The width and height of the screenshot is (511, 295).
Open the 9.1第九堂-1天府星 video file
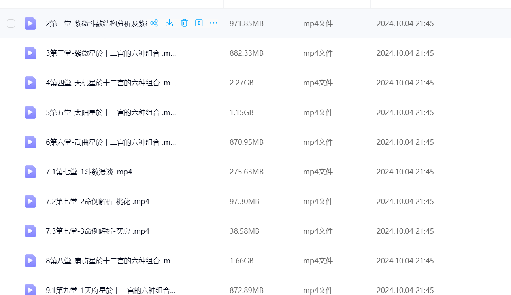point(111,290)
